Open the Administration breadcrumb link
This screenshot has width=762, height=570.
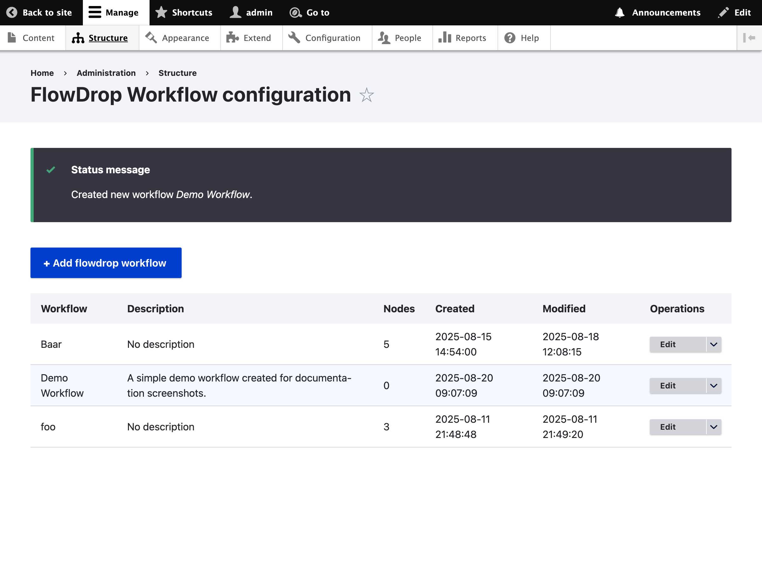click(106, 73)
